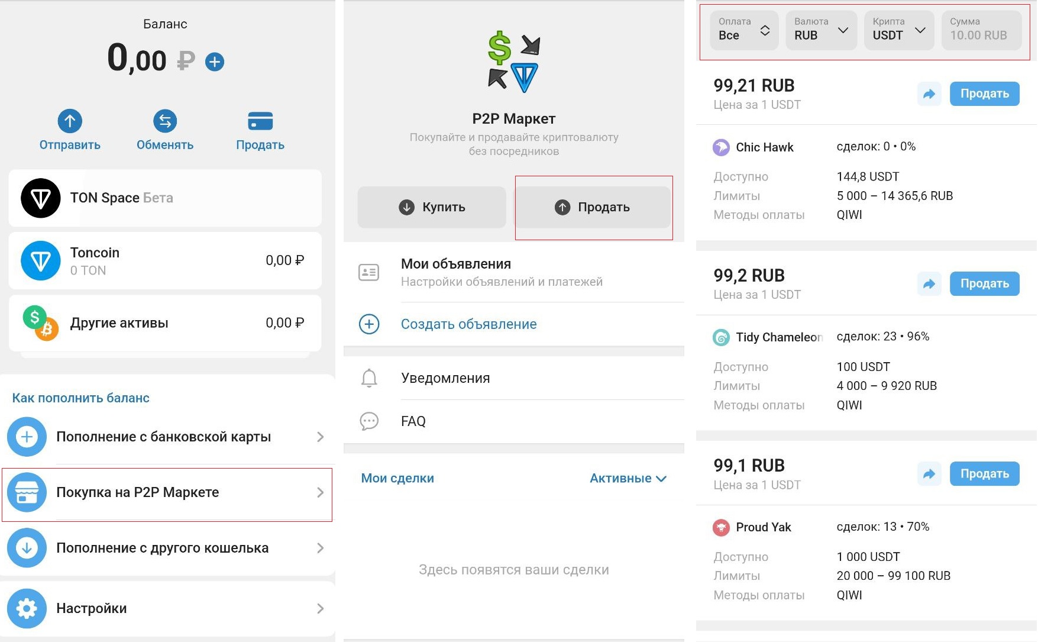Tap Tidy Chameleon avatar icon
Viewport: 1038px width, 642px height.
click(x=721, y=337)
